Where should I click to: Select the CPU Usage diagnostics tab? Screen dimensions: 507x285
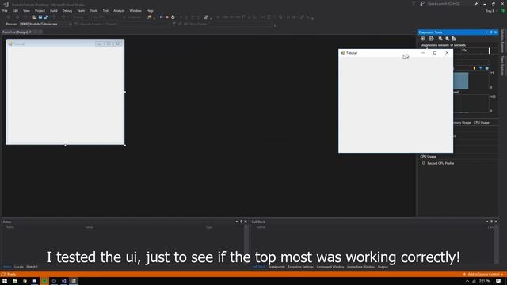[481, 123]
